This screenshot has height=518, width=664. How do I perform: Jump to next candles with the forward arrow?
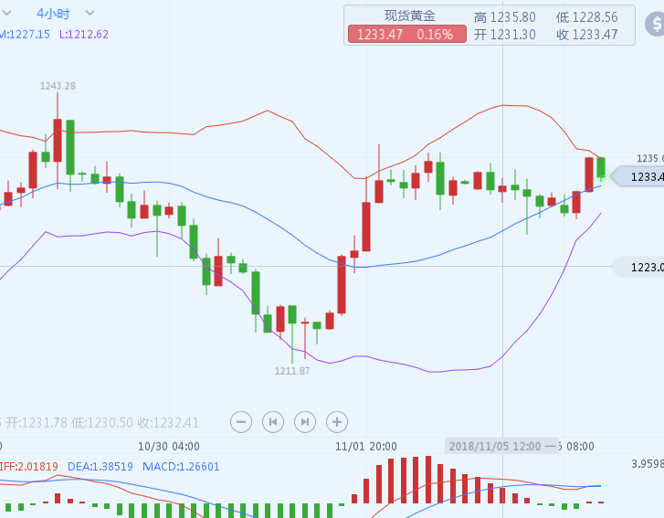(305, 421)
